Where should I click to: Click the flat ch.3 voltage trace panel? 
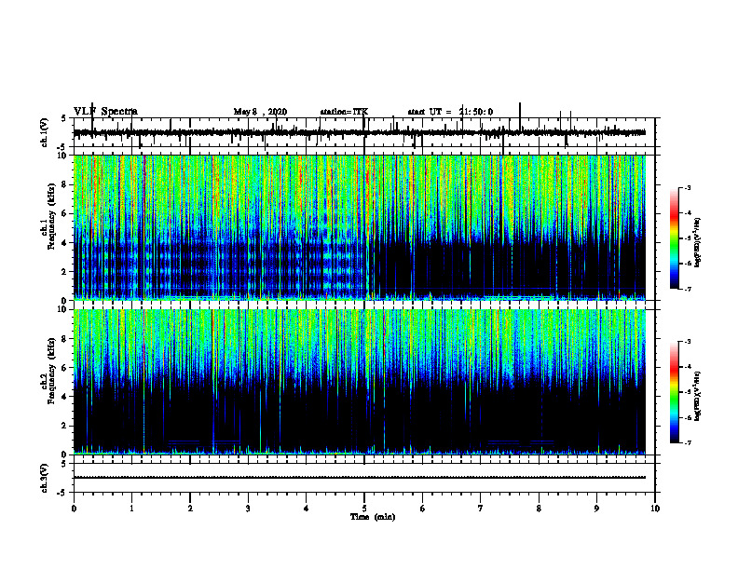[364, 478]
